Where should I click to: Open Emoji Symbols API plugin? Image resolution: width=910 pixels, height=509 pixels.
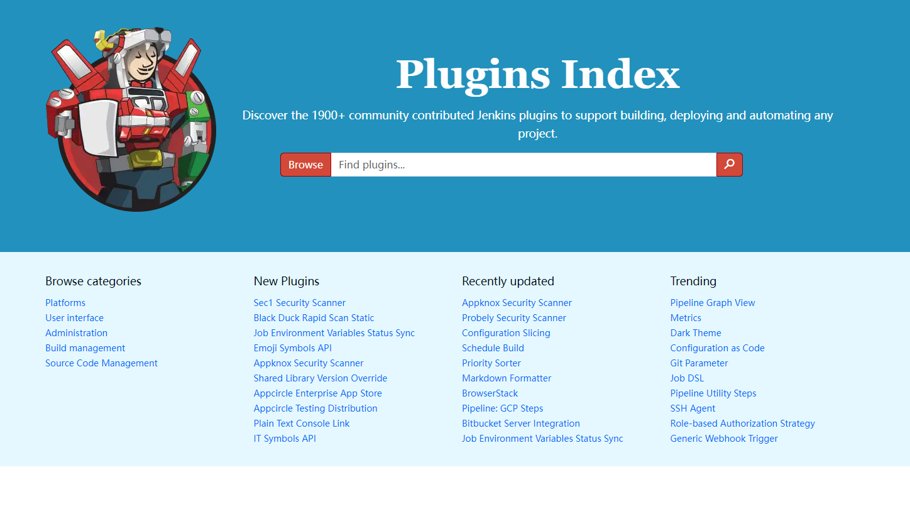(293, 348)
